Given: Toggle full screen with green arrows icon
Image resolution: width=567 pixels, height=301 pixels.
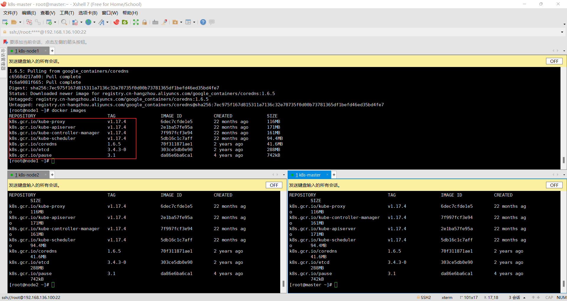Looking at the screenshot, I should 136,22.
